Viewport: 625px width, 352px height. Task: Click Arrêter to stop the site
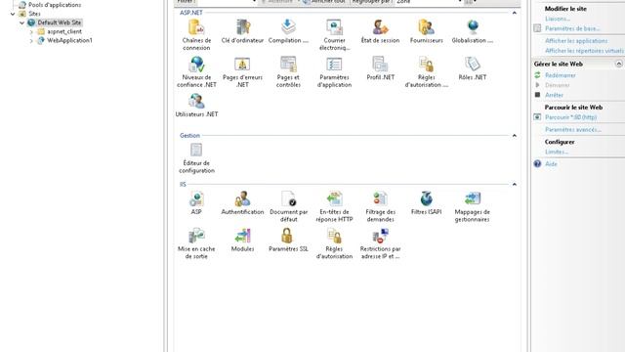click(x=554, y=95)
